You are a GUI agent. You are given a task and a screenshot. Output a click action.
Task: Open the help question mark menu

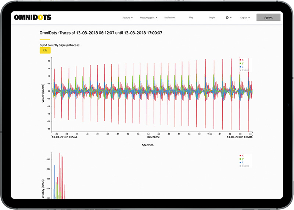[x=228, y=17]
